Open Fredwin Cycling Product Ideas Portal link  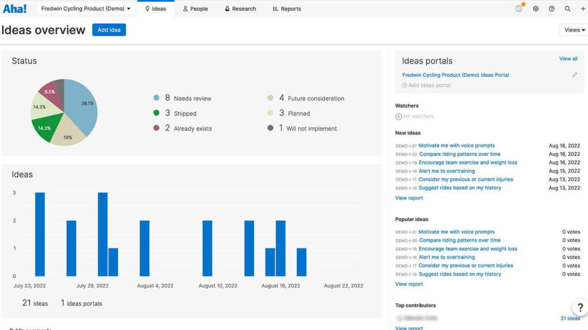[455, 75]
